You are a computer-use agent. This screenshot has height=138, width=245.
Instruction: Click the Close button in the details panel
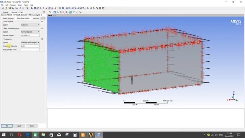coord(31,126)
